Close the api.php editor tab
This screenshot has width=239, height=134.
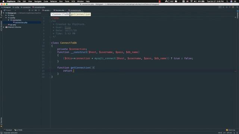pyautogui.click(x=51, y=10)
